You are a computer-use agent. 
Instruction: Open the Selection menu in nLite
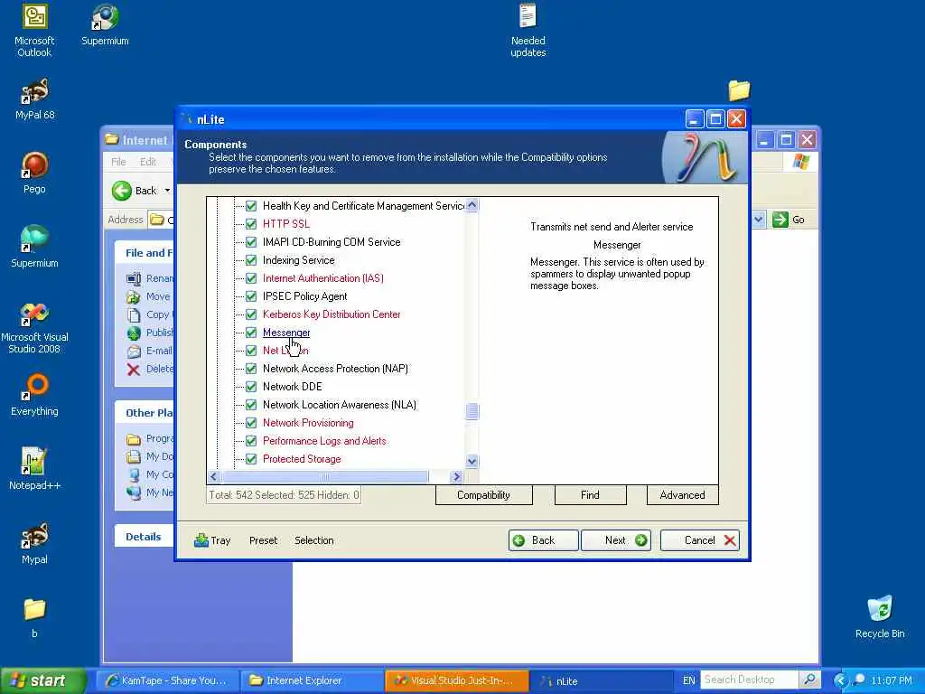[x=313, y=540]
